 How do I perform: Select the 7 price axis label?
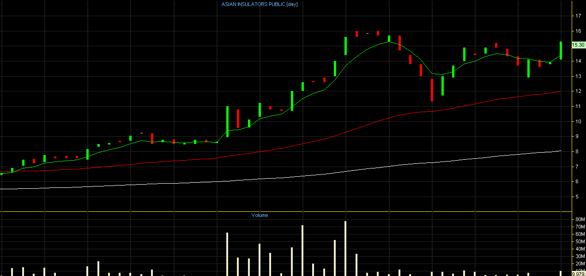(576, 167)
